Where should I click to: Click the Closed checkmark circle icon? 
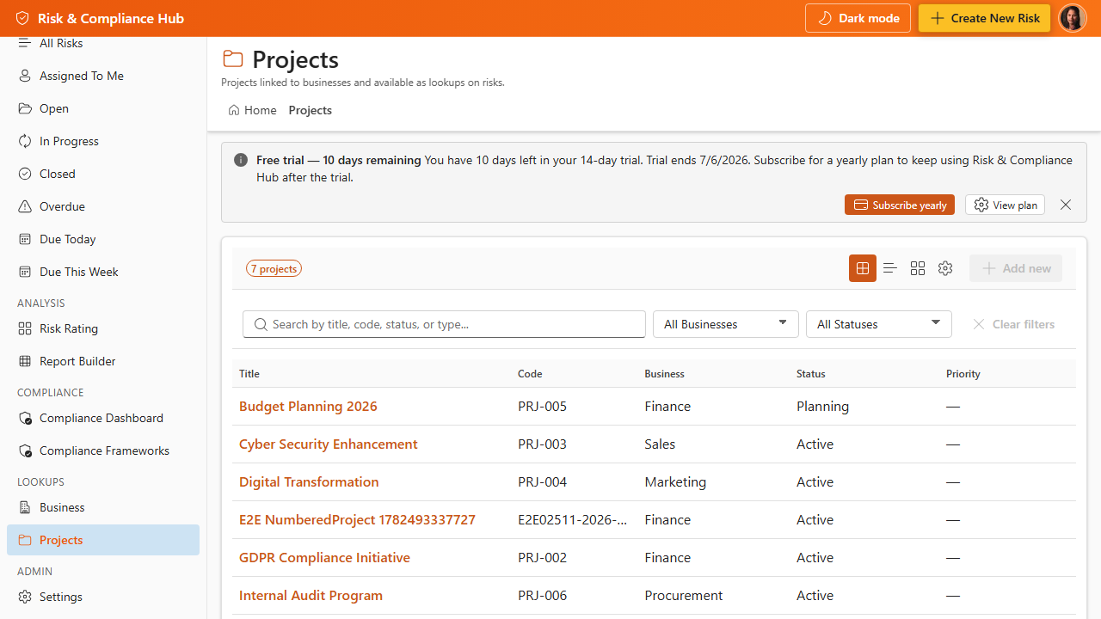(25, 174)
